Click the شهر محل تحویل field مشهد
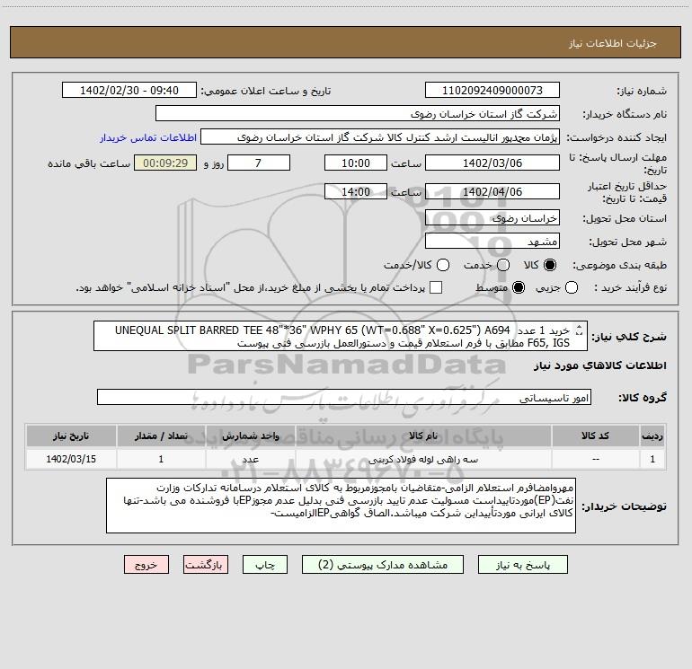The width and height of the screenshot is (692, 669). tap(492, 242)
